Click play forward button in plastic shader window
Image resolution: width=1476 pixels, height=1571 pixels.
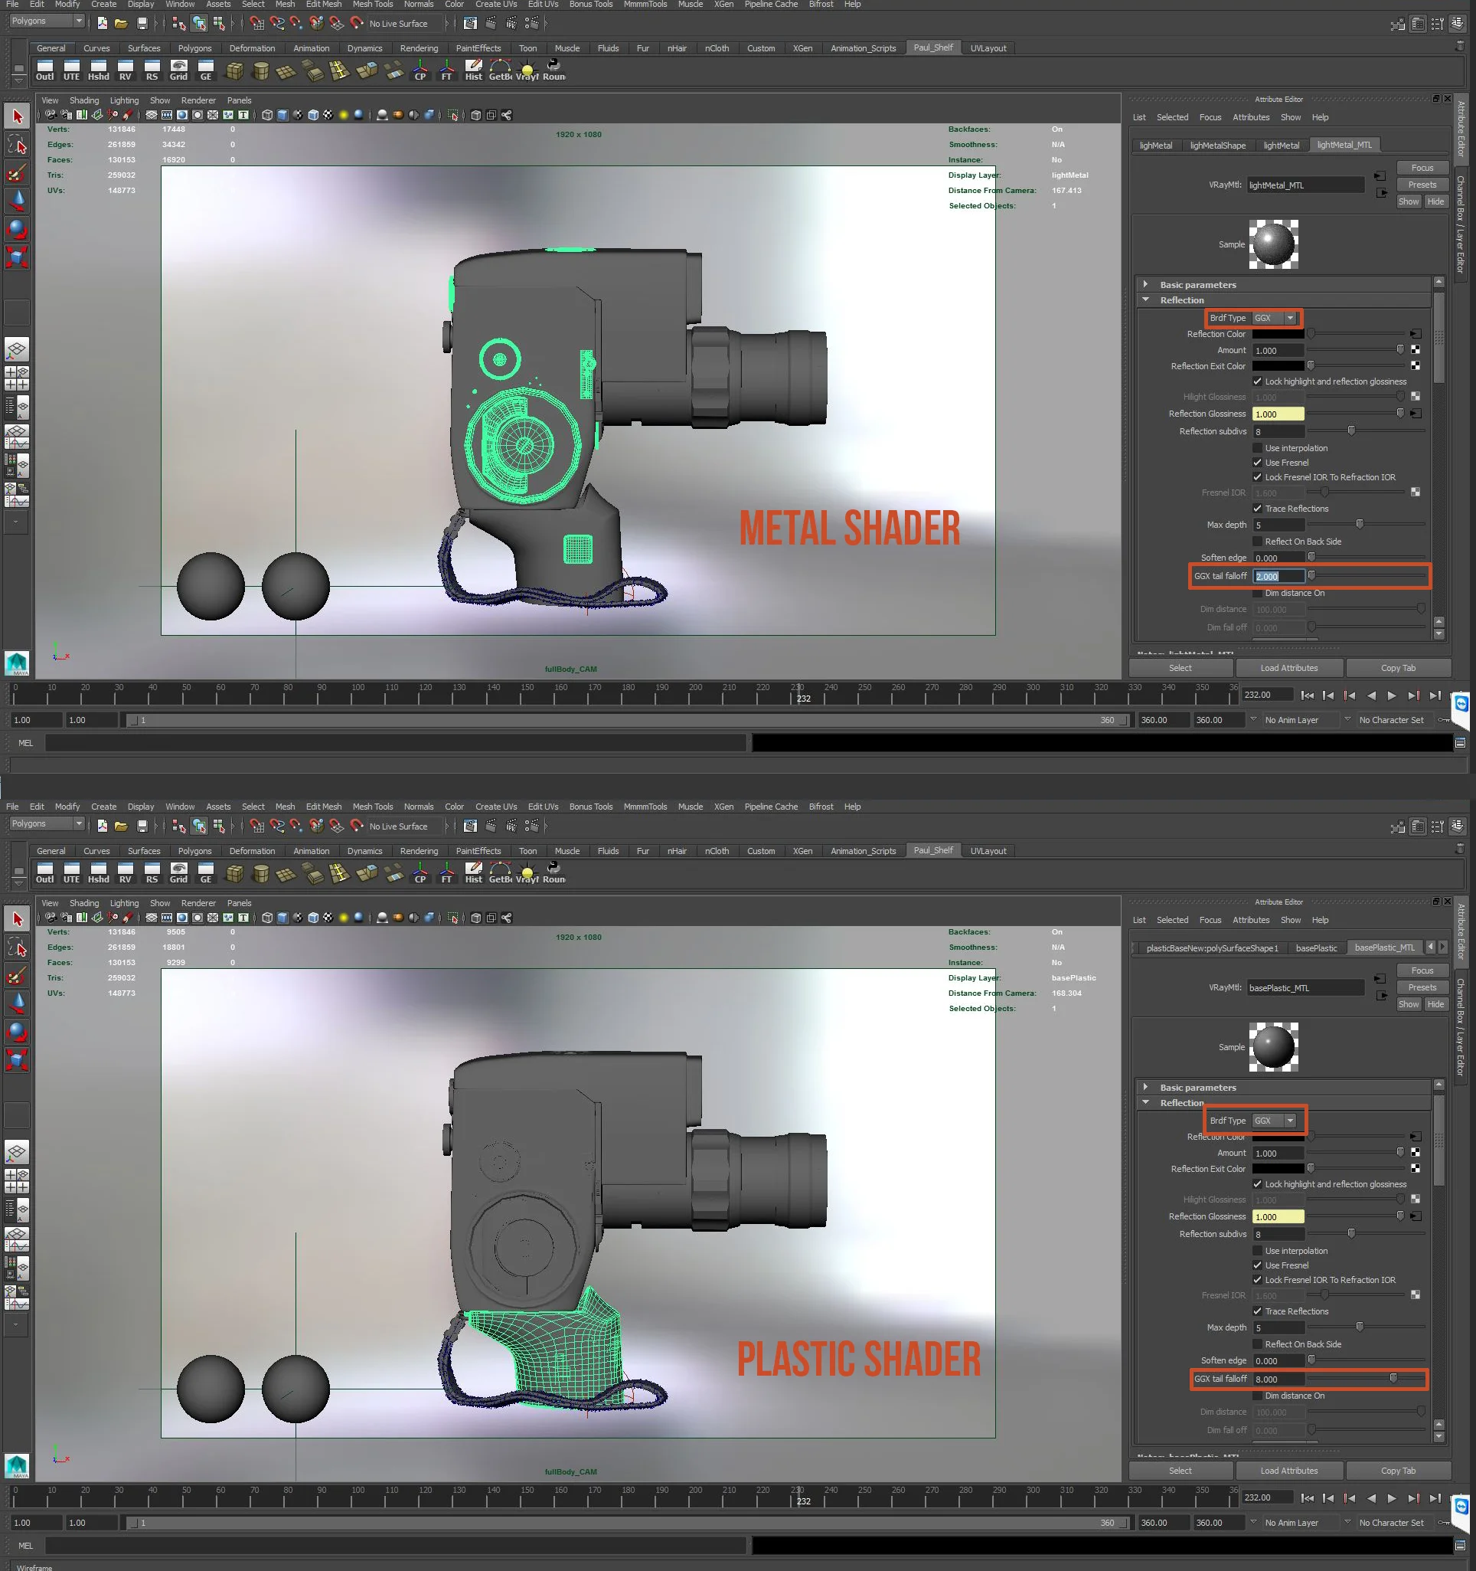(x=1393, y=1497)
